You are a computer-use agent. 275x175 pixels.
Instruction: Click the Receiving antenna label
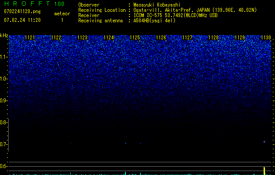pyautogui.click(x=101, y=21)
